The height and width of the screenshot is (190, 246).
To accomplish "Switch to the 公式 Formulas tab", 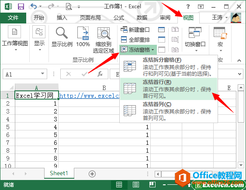I will (x=119, y=18).
